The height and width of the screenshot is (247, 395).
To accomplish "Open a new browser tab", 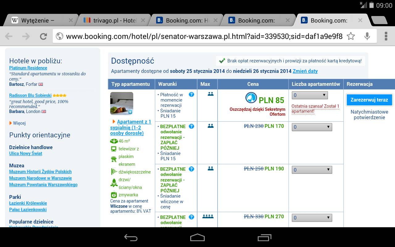I will [x=379, y=20].
